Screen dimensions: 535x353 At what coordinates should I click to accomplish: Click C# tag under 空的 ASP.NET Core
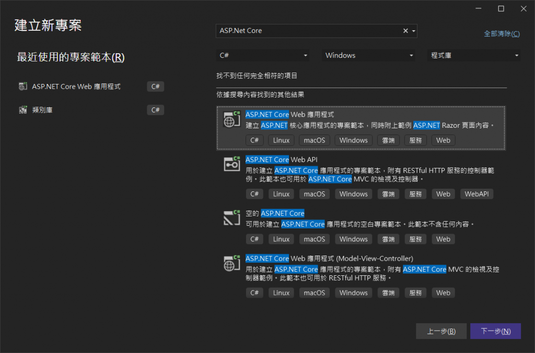click(x=254, y=239)
